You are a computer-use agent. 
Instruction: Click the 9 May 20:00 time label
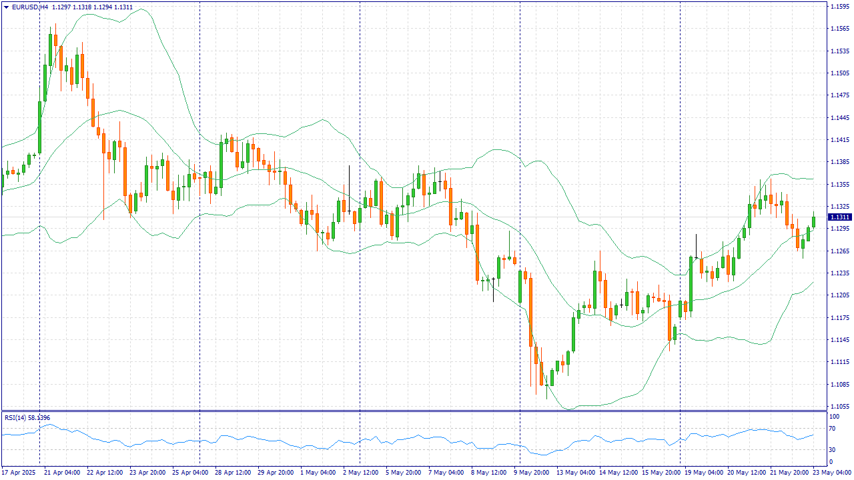coord(533,472)
